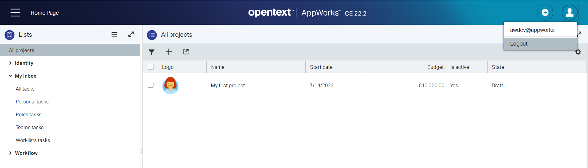The height and width of the screenshot is (168, 588).
Task: Click the create new plus circle icon
Action: tap(545, 13)
